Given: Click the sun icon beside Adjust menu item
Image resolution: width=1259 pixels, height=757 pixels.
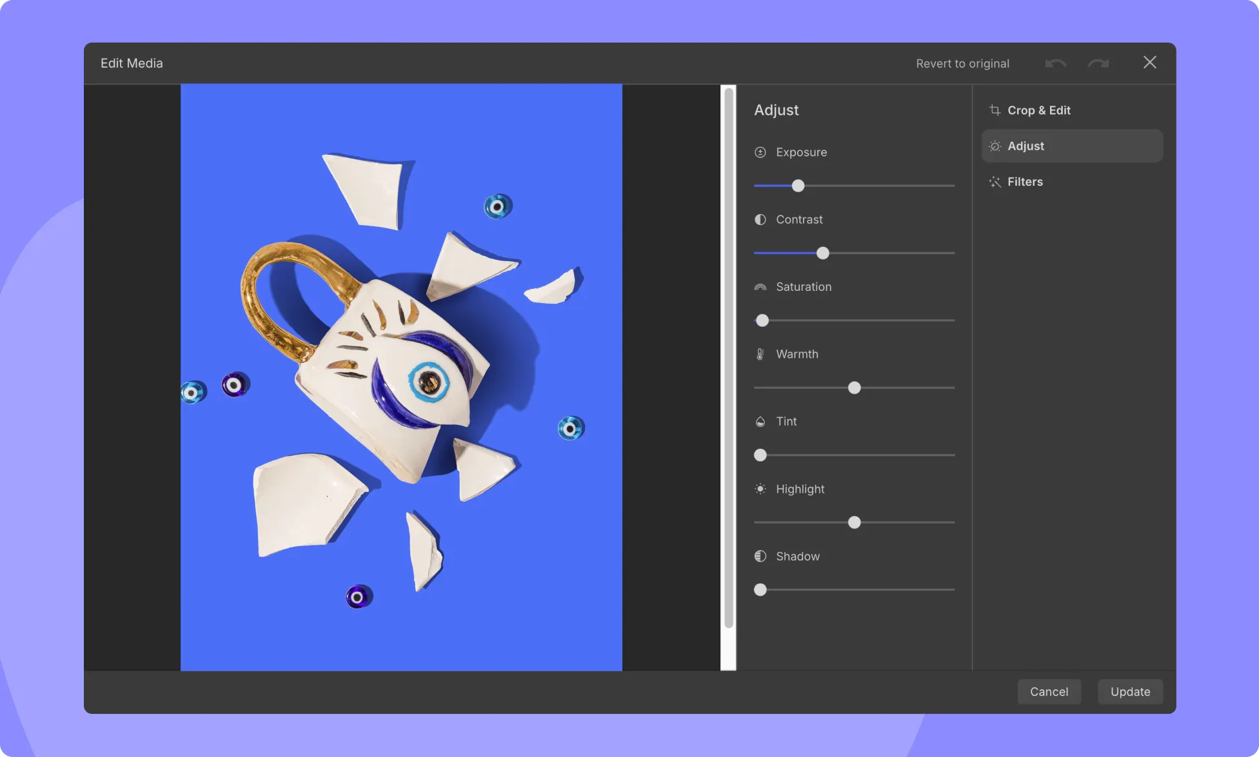Looking at the screenshot, I should [x=995, y=146].
